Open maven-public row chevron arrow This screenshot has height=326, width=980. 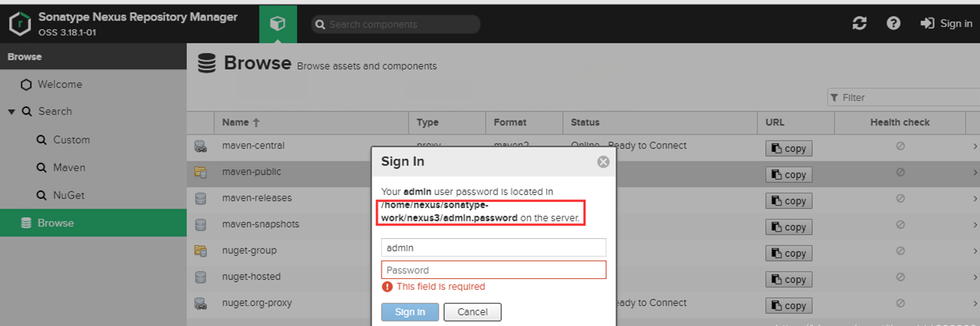(975, 173)
